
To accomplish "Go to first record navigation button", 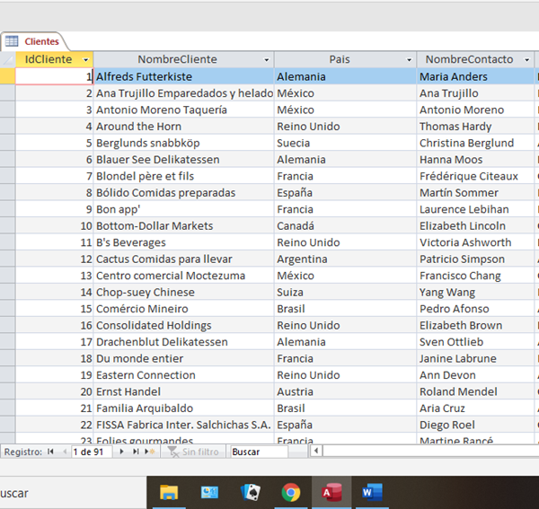I will tap(50, 452).
